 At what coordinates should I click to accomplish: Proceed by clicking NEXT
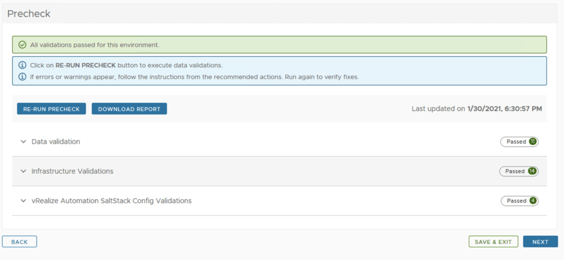coord(540,242)
